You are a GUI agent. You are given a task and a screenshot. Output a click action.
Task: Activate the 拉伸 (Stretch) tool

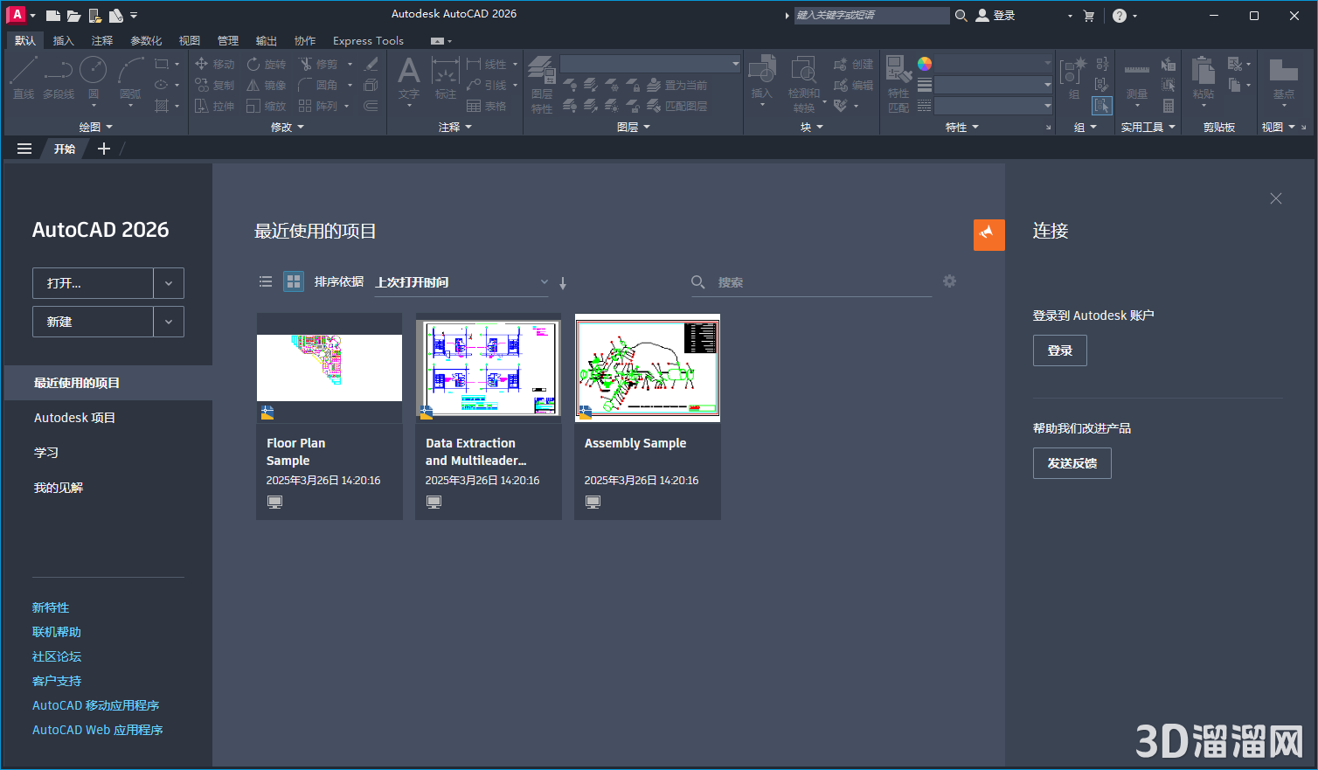[214, 106]
